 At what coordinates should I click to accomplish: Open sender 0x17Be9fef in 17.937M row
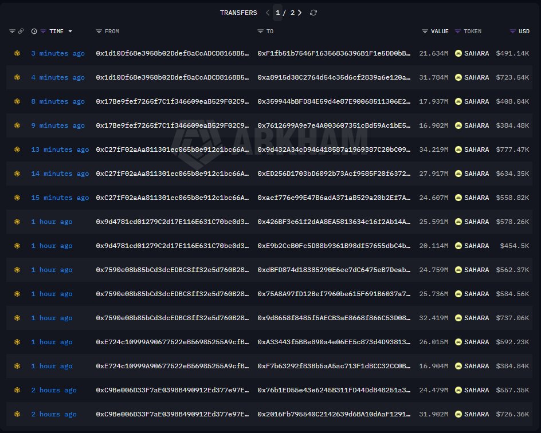(x=173, y=102)
